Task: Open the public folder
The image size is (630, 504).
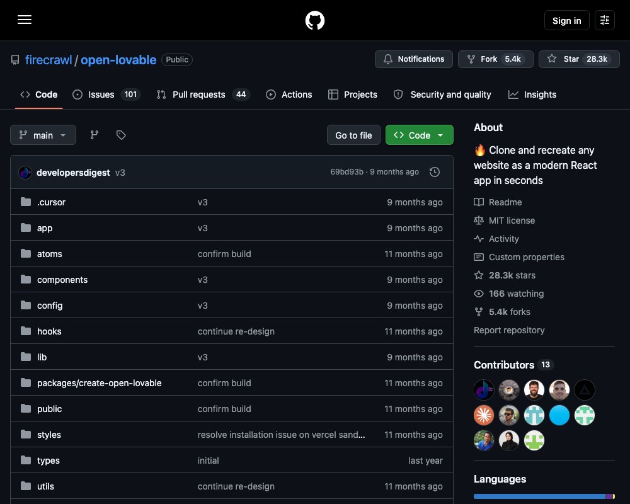Action: click(49, 409)
